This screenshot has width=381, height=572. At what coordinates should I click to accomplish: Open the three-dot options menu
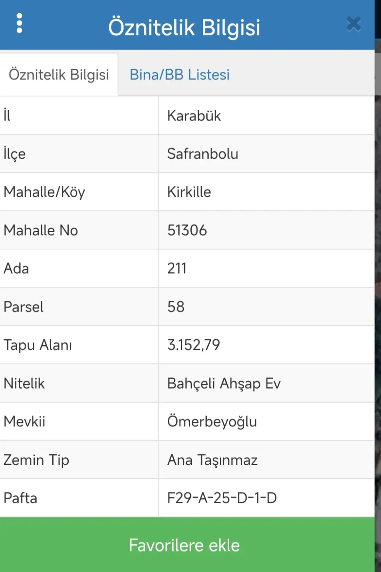[x=19, y=24]
